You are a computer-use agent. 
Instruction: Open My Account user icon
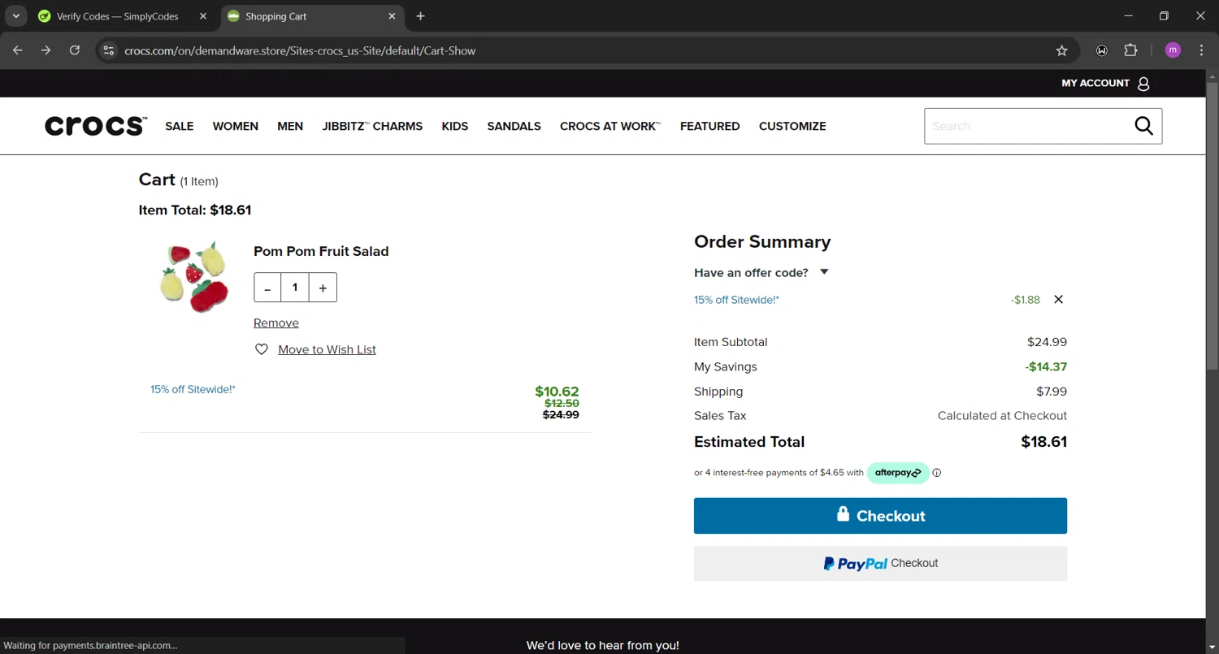(1143, 84)
